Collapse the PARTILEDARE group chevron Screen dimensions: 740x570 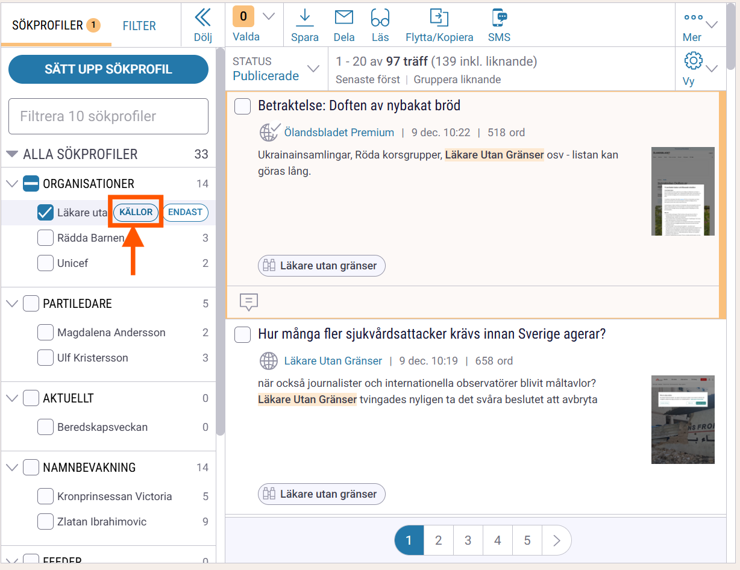12,304
